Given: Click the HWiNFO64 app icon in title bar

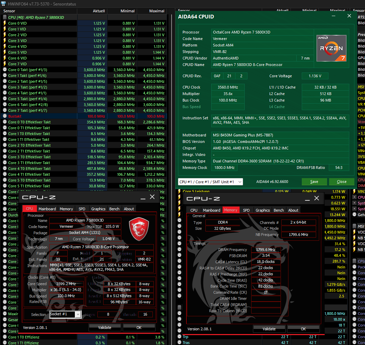Looking at the screenshot, I should tap(3, 4).
